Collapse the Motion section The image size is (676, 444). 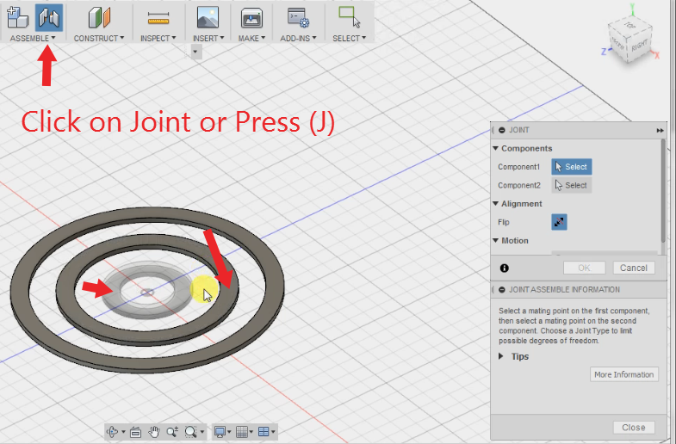(x=496, y=240)
